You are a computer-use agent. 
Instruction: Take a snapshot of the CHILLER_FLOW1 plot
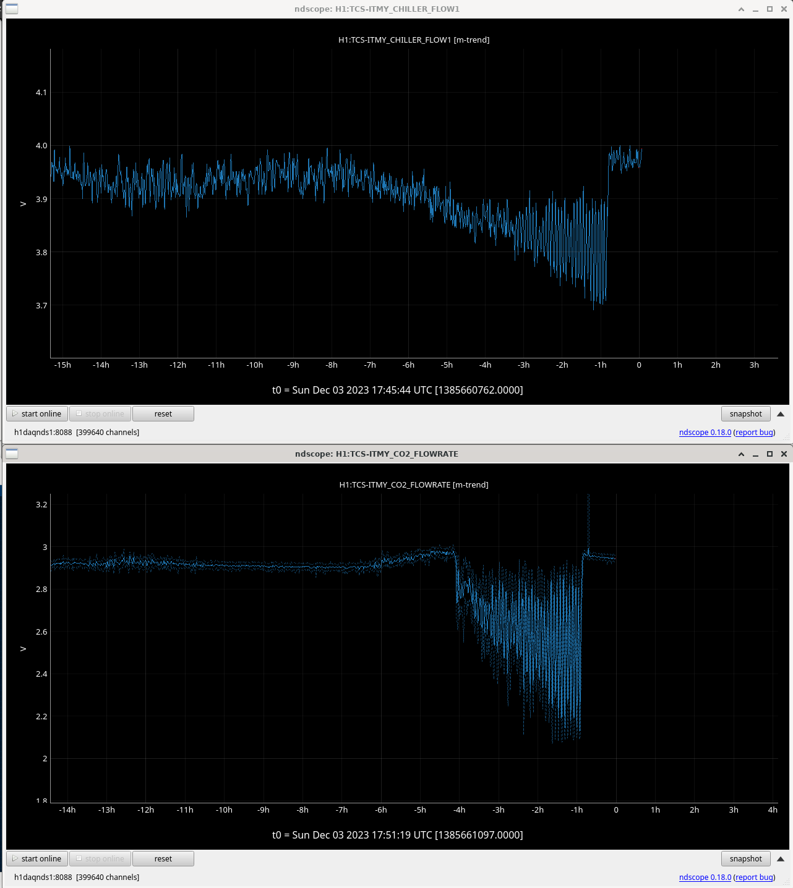pyautogui.click(x=746, y=414)
